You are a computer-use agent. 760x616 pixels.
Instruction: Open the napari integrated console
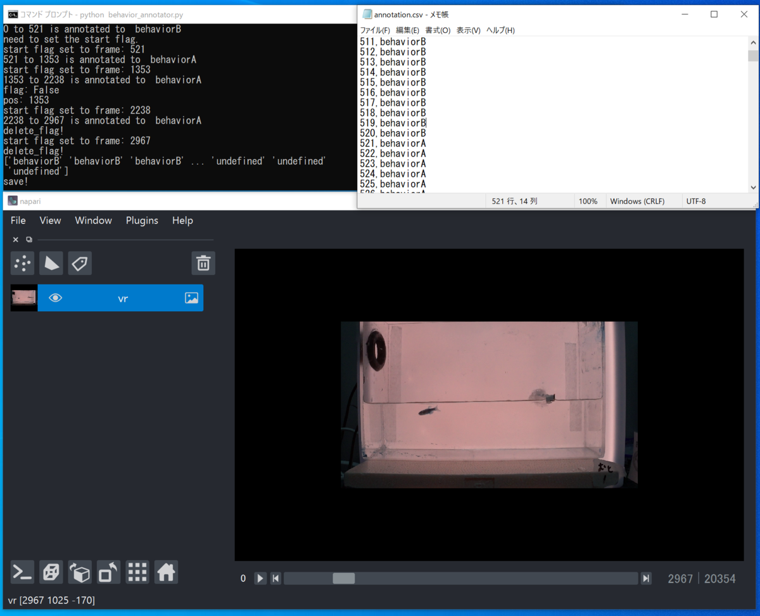(22, 572)
